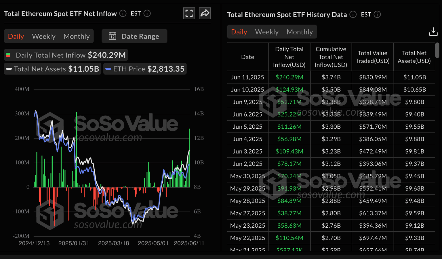Switch chart to Monthly view
Image resolution: width=442 pixels, height=259 pixels.
tap(77, 36)
